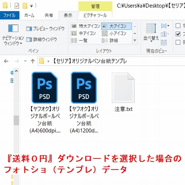This screenshot has height=185, width=185.
Task: Expand the layout gallery more options arrow
Action: point(135,40)
